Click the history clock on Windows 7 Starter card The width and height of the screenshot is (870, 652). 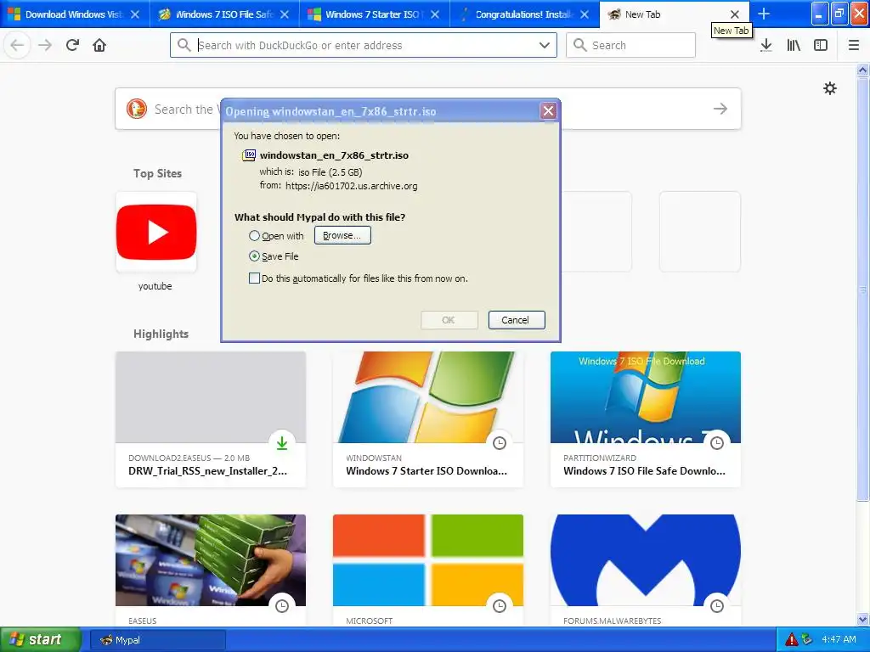tap(500, 443)
